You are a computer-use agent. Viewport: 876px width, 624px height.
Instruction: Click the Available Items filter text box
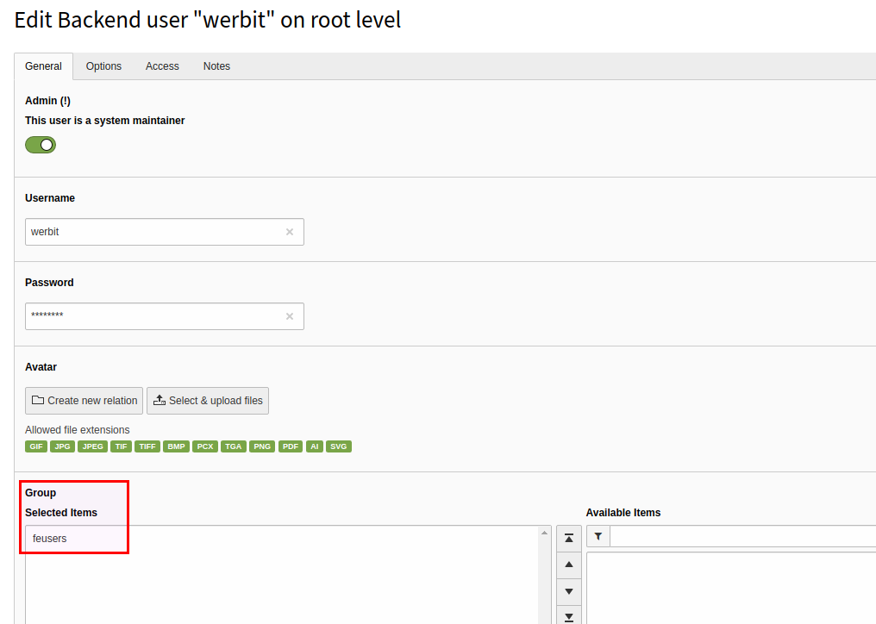pos(741,536)
